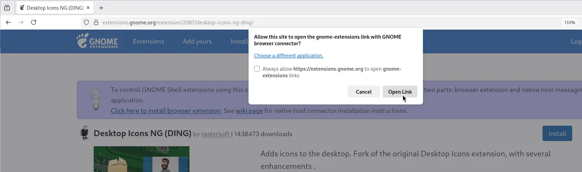Screen dimensions: 582x172
Task: Open a new browser tab
Action: pyautogui.click(x=101, y=8)
